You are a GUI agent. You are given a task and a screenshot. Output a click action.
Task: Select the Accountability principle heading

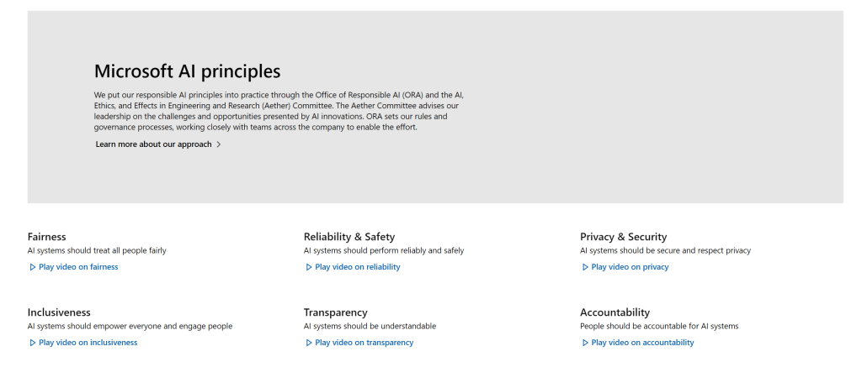click(615, 312)
